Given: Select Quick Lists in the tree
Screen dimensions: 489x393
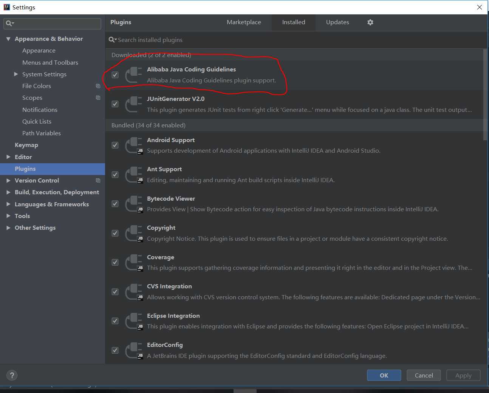Looking at the screenshot, I should (37, 121).
